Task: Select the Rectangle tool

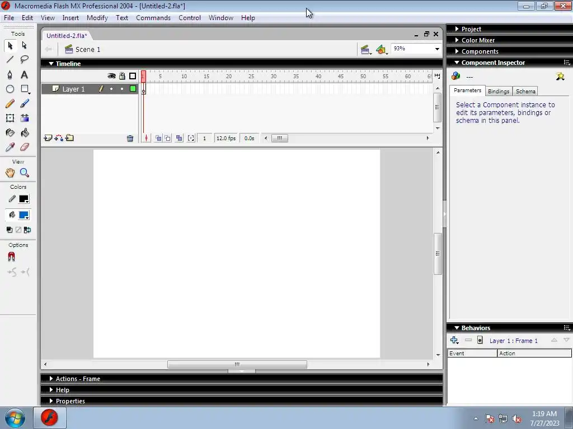Action: point(25,89)
